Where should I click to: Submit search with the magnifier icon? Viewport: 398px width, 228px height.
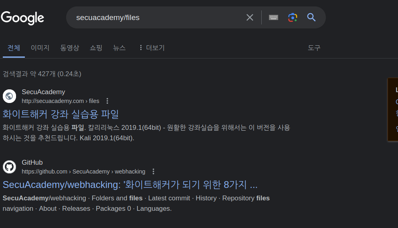tap(311, 18)
